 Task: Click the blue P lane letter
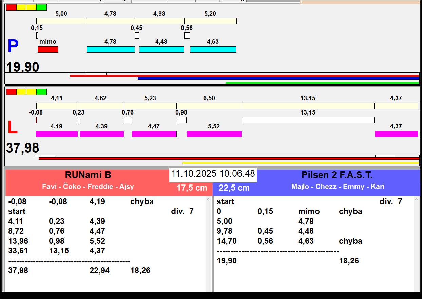pyautogui.click(x=13, y=47)
